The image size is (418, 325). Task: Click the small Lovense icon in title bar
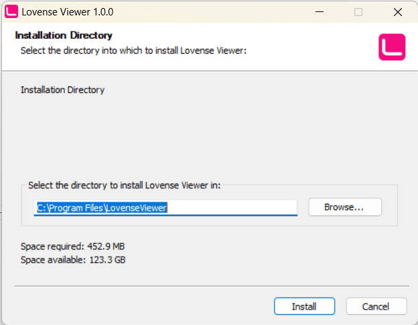pos(11,12)
